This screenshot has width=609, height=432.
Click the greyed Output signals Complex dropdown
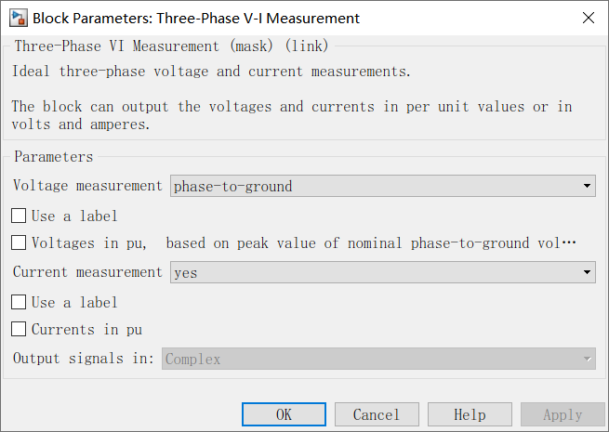pos(378,359)
